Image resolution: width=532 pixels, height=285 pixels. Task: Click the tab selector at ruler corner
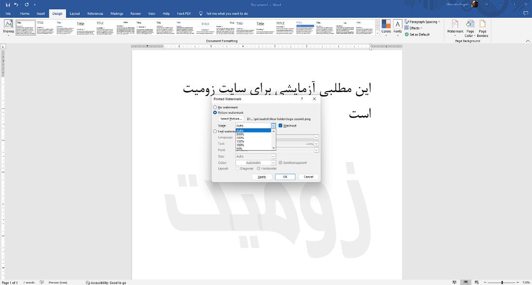[x=3, y=46]
